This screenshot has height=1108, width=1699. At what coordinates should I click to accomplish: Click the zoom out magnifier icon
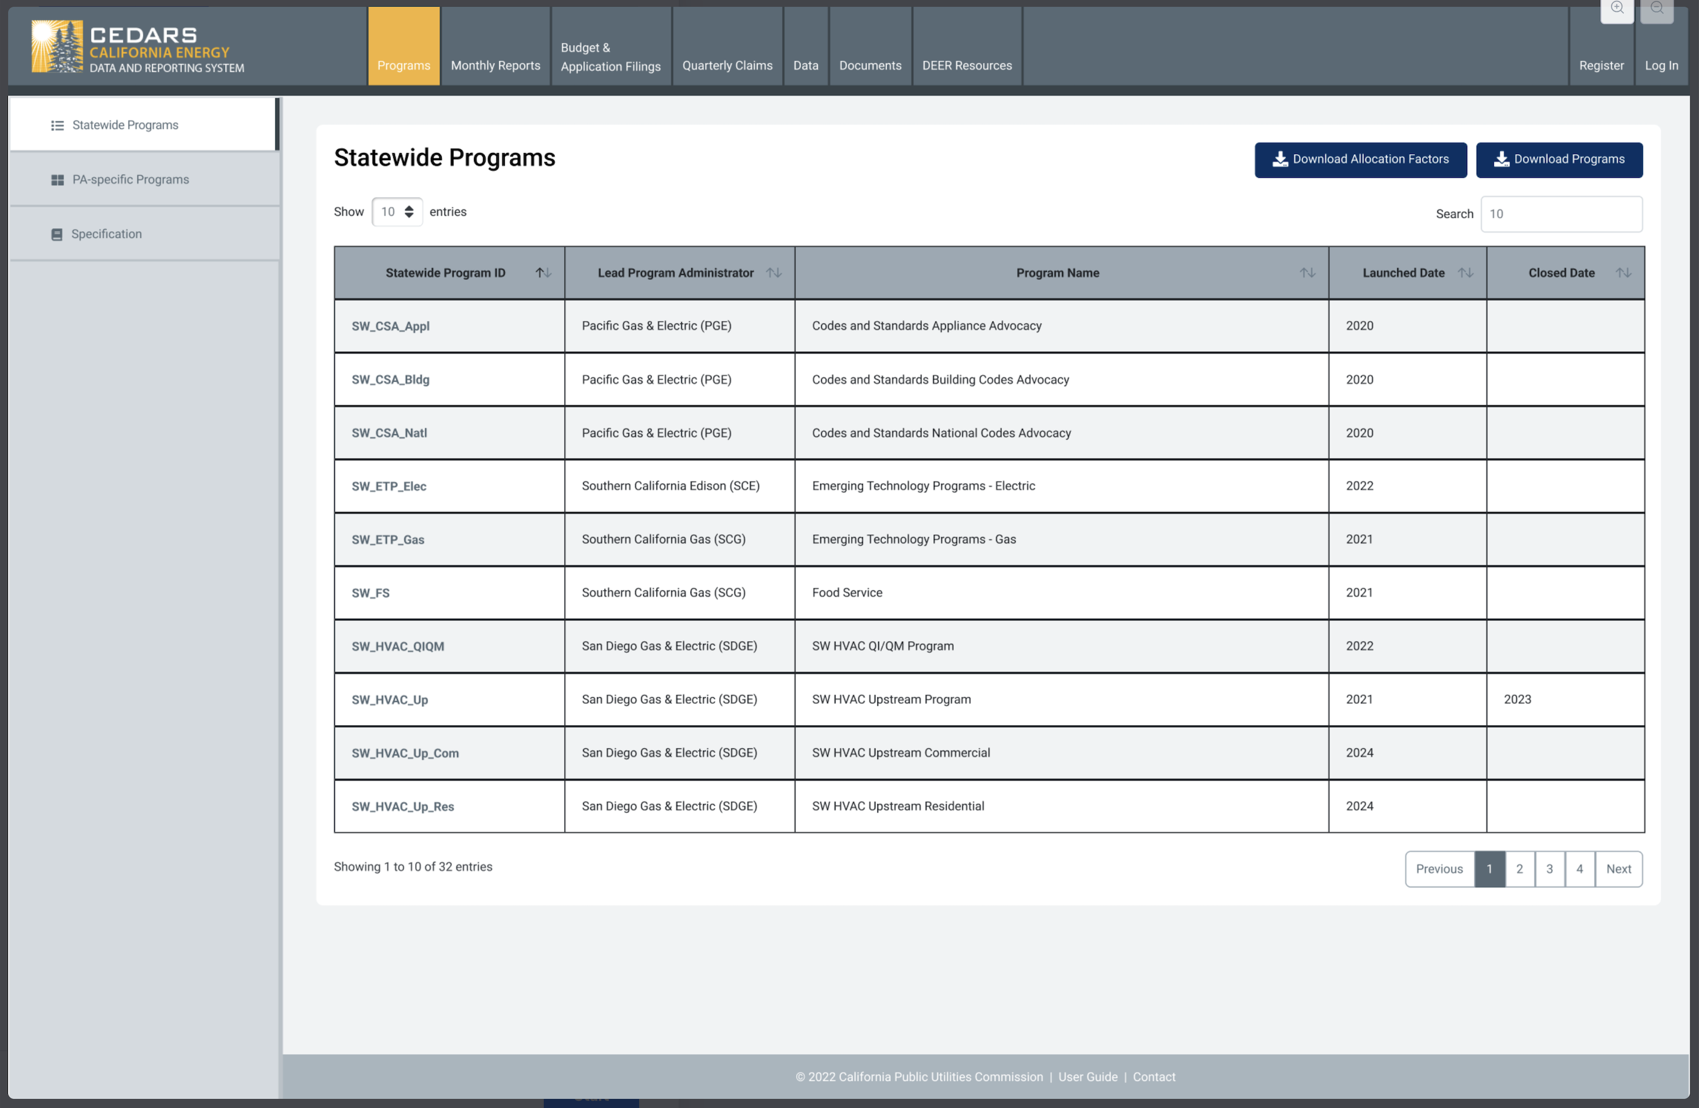1657,8
